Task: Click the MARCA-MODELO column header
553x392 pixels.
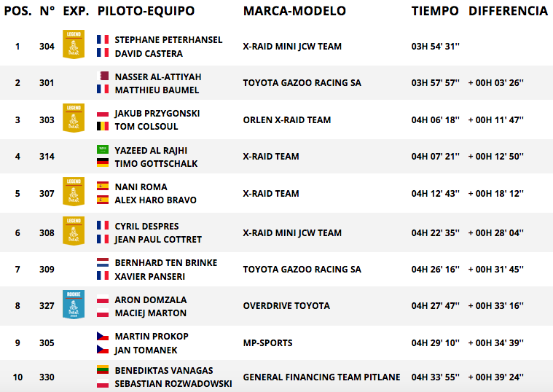Action: [294, 11]
